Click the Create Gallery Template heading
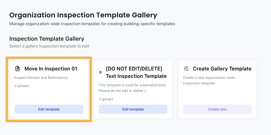 click(x=222, y=69)
